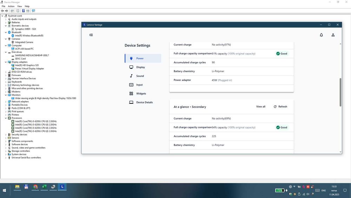Select the Power tab in Device Settings
This screenshot has height=198, width=351.
point(143,58)
